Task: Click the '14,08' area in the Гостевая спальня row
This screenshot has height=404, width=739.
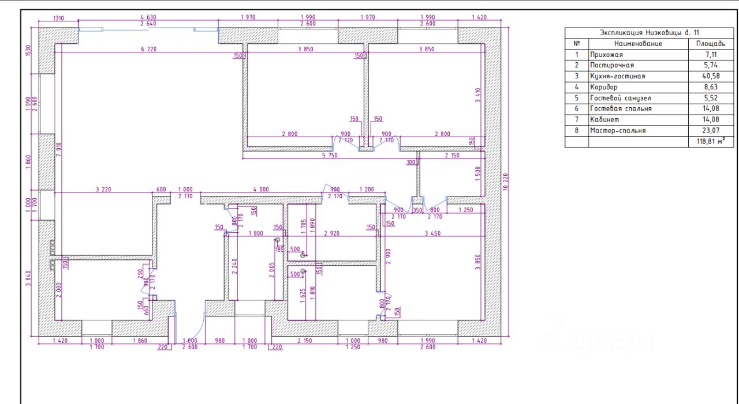Action: tap(710, 109)
